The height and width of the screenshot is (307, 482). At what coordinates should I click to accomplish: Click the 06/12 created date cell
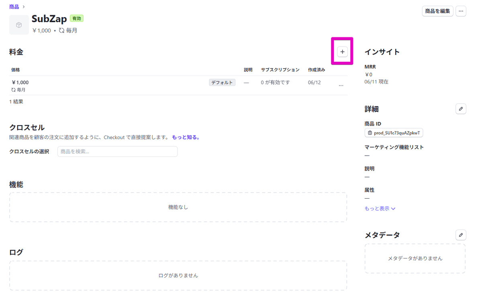point(314,83)
